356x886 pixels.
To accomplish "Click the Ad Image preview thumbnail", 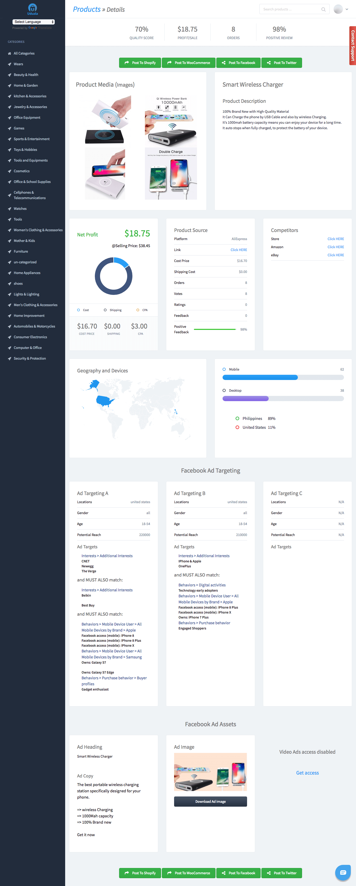I will [x=210, y=772].
